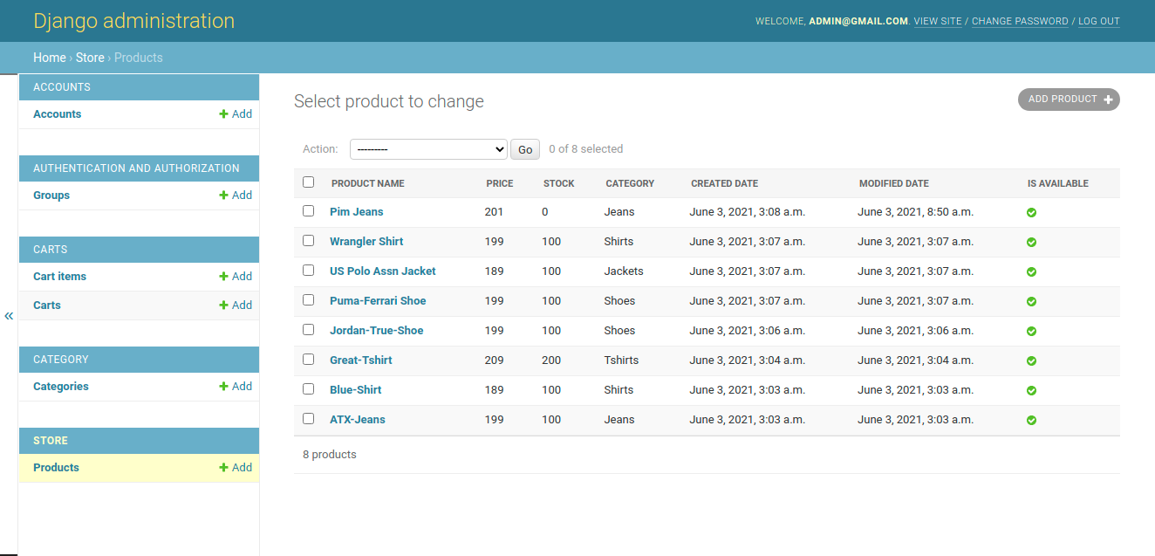Sort the table by the Price column header
This screenshot has width=1155, height=556.
pos(500,183)
